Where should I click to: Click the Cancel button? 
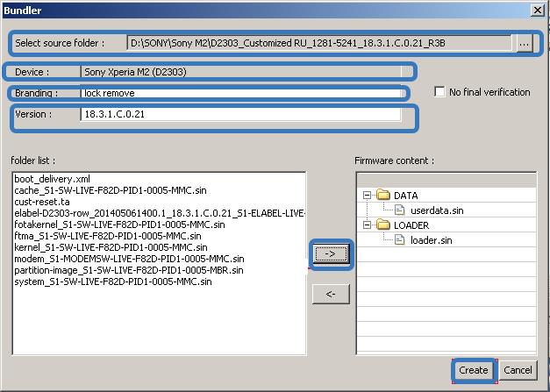click(x=518, y=370)
